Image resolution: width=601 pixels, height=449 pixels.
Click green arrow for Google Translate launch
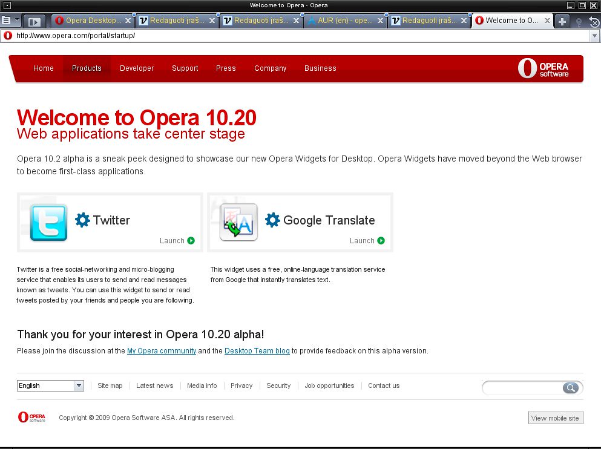(381, 241)
